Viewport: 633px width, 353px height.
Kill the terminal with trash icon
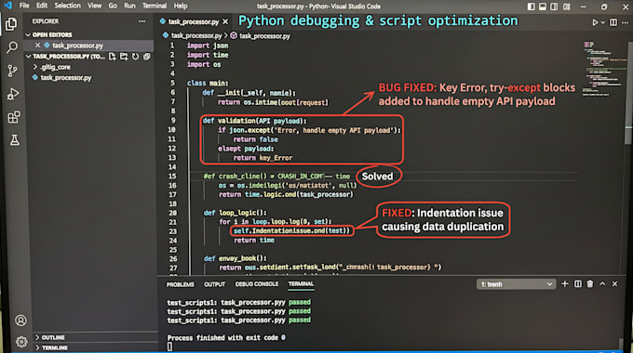[590, 283]
